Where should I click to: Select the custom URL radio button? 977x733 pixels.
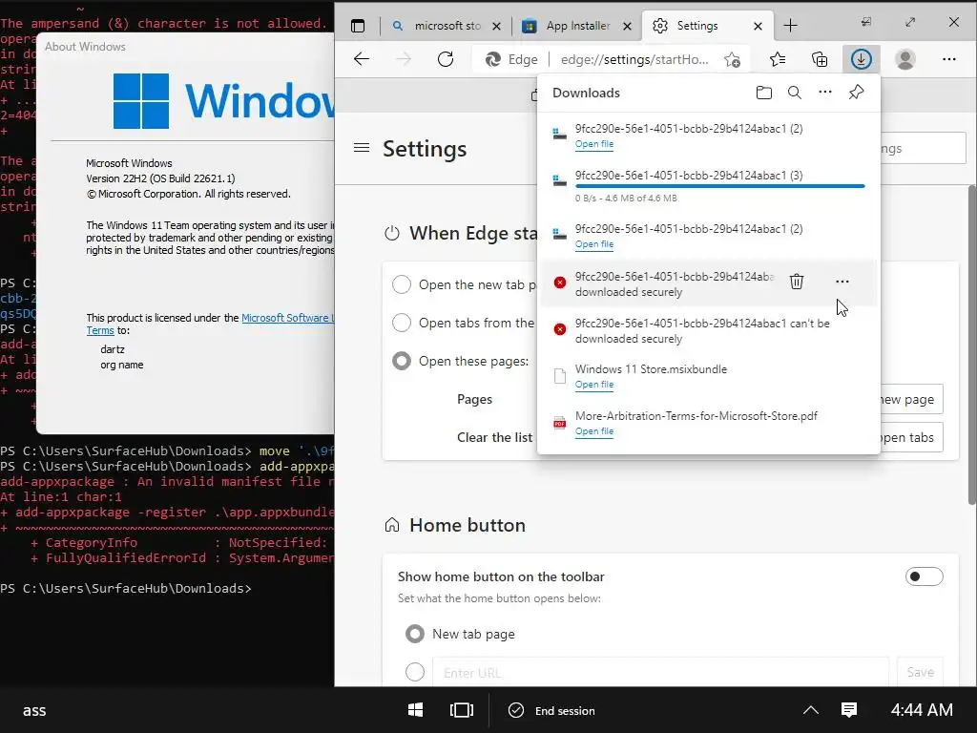click(415, 672)
